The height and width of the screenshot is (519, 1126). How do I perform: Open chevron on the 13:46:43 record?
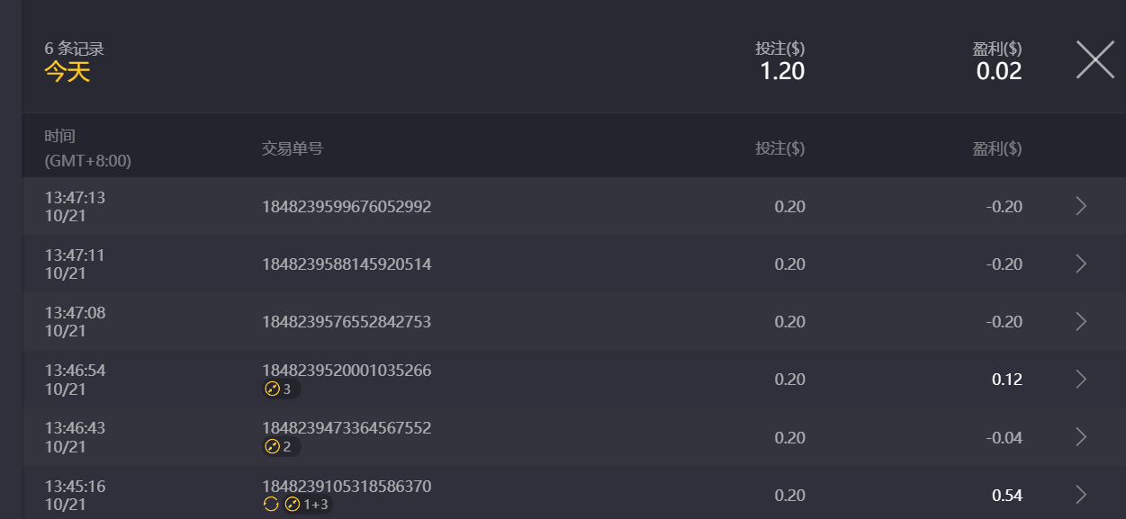pos(1081,437)
